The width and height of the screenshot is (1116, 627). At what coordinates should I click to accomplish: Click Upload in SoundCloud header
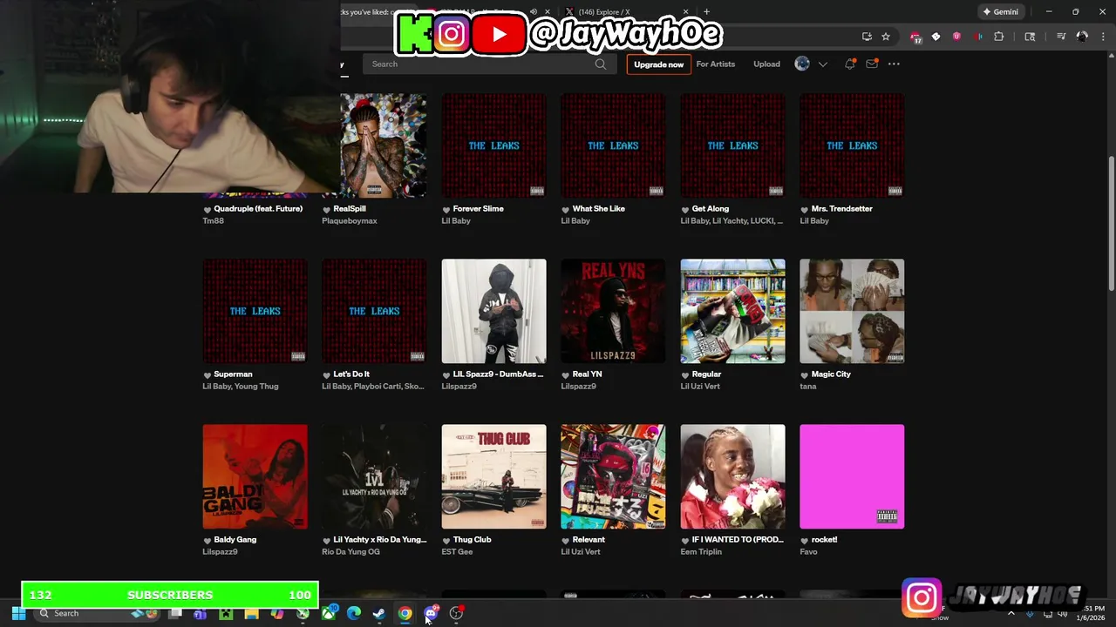(x=766, y=64)
